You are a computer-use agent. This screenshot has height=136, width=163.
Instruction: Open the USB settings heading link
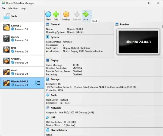coord(53,117)
